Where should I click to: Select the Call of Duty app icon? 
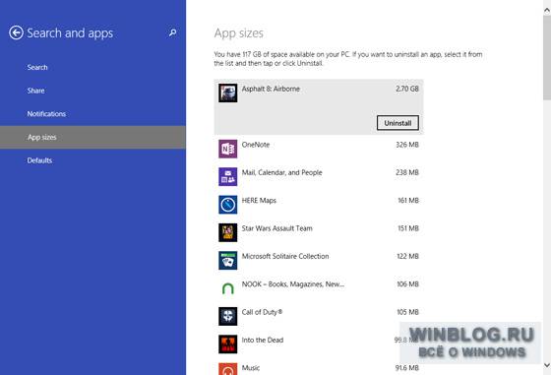point(227,316)
